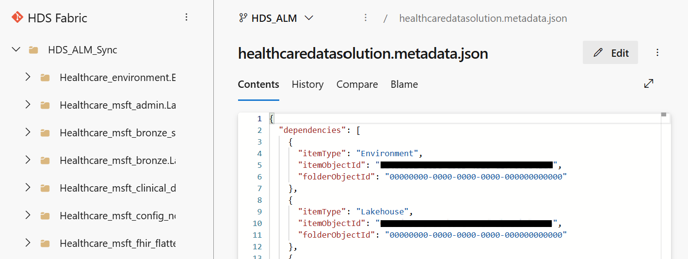Switch to the Compare tab
The image size is (688, 259).
click(x=357, y=84)
